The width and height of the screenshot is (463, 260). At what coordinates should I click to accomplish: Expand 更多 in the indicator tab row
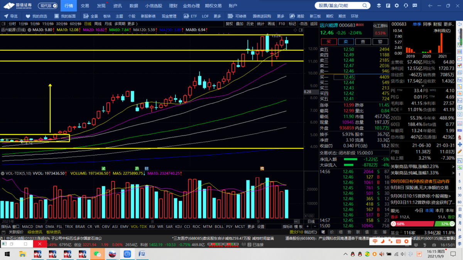pos(251,227)
